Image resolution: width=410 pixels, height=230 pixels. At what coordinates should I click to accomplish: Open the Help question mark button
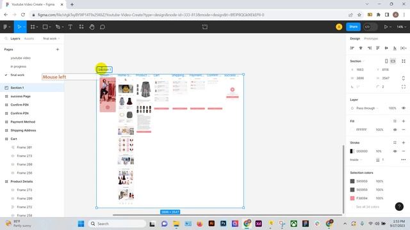(x=399, y=206)
